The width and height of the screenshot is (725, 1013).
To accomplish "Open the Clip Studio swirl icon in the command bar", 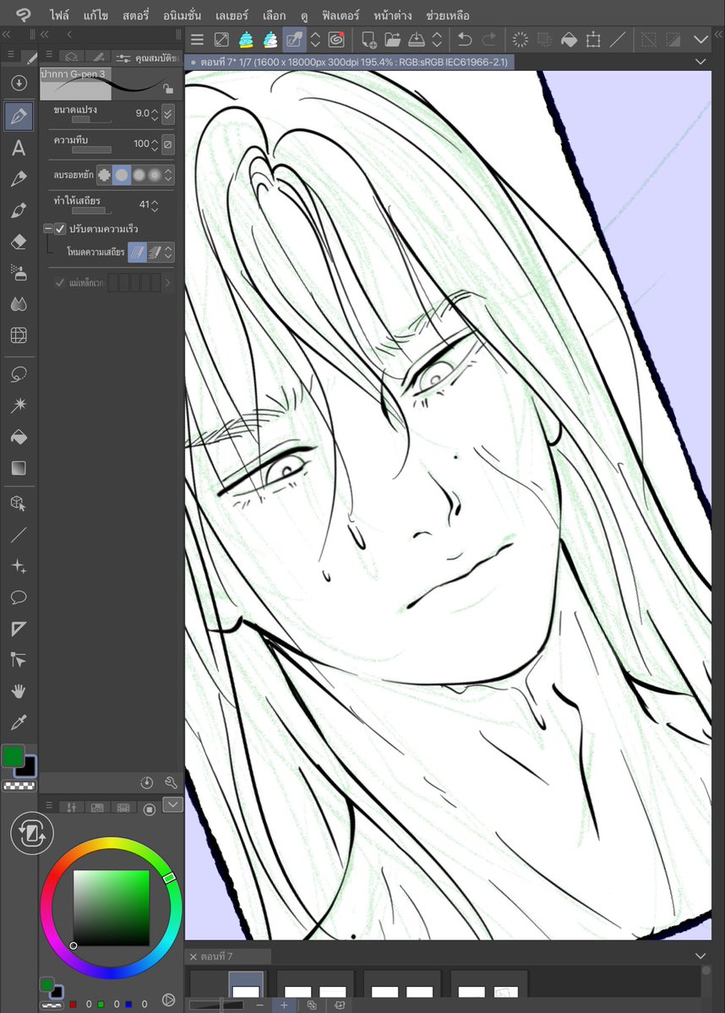I will point(336,40).
